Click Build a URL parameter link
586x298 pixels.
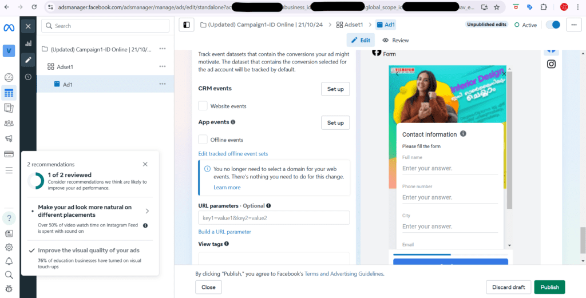tap(224, 232)
